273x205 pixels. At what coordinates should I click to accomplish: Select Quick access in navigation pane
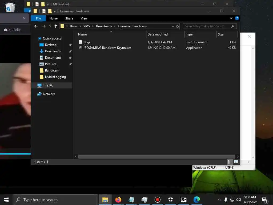(52, 38)
